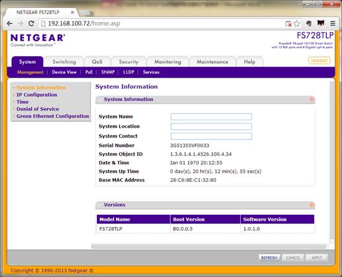Open the Chrome hamburger menu
Screen dimensions: 342x277
point(333,23)
